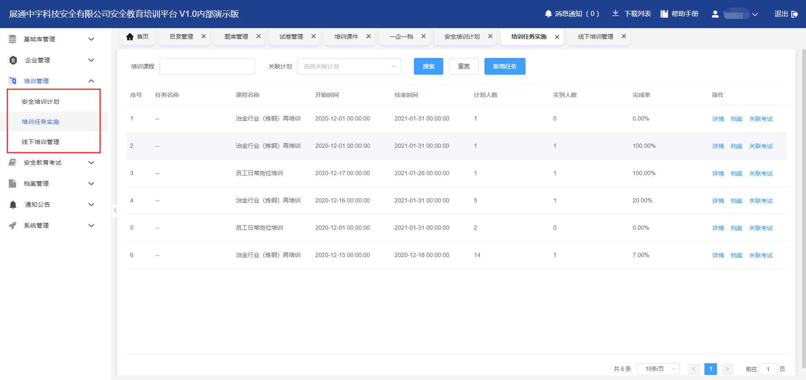This screenshot has height=380, width=806.
Task: Click the 完成率 column header
Action: coord(641,95)
